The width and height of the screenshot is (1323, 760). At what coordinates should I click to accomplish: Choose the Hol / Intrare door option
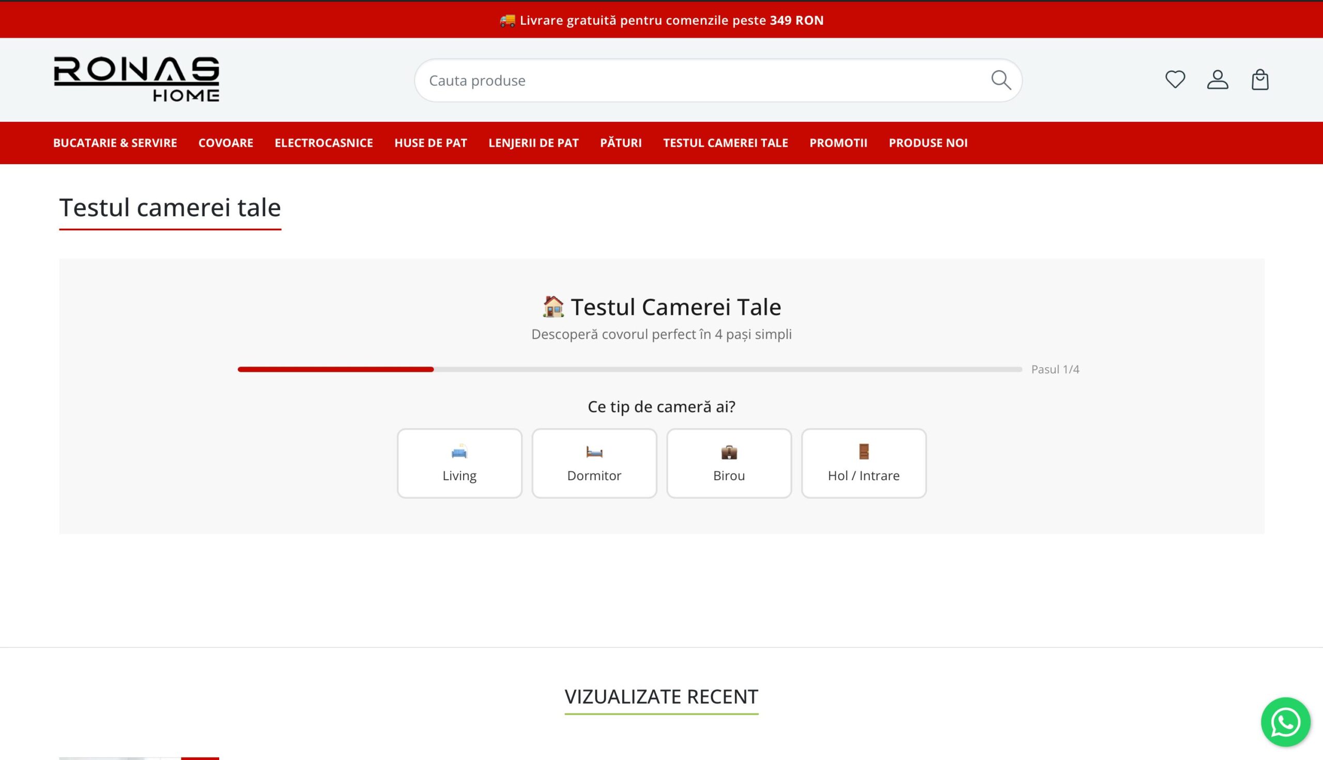(863, 463)
